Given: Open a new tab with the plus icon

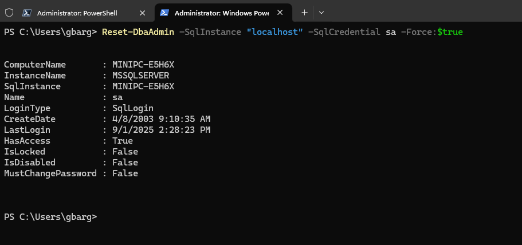Looking at the screenshot, I should (304, 12).
